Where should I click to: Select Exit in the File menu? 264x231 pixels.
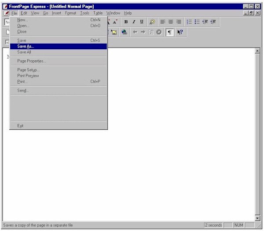pyautogui.click(x=59, y=126)
